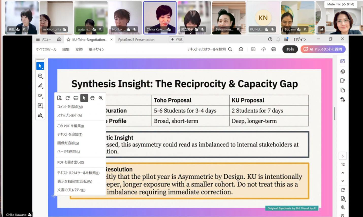The image size is (363, 217).
Task: Select the text box tool in left toolbar
Action: pos(40,106)
